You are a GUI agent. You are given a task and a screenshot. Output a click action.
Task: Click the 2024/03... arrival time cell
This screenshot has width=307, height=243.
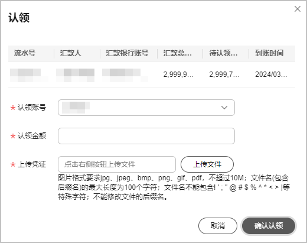(x=271, y=74)
